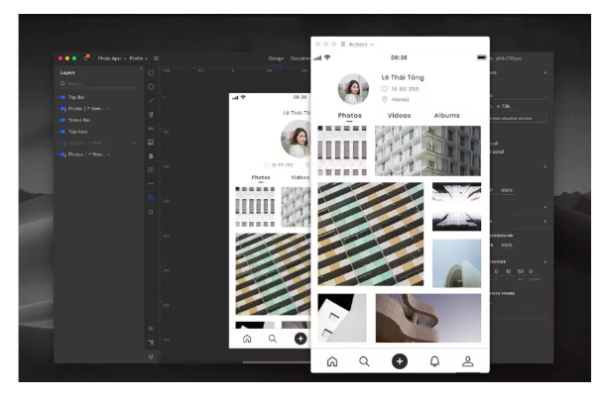
Task: Click the location pin beside Hanoi
Action: click(385, 99)
